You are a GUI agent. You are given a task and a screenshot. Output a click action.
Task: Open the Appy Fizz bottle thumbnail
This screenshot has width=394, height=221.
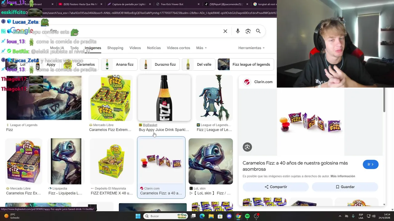point(164,98)
